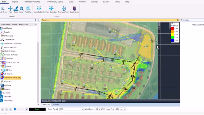The height and width of the screenshot is (115, 204).
Task: Switch to the 3D View tab
Action: point(56,105)
